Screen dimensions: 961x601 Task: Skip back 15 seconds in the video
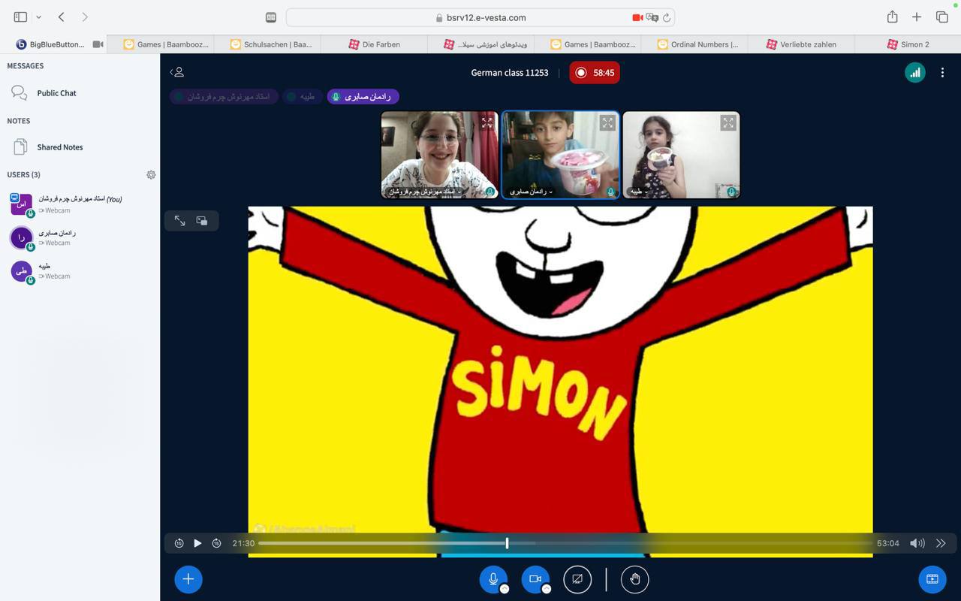(179, 543)
